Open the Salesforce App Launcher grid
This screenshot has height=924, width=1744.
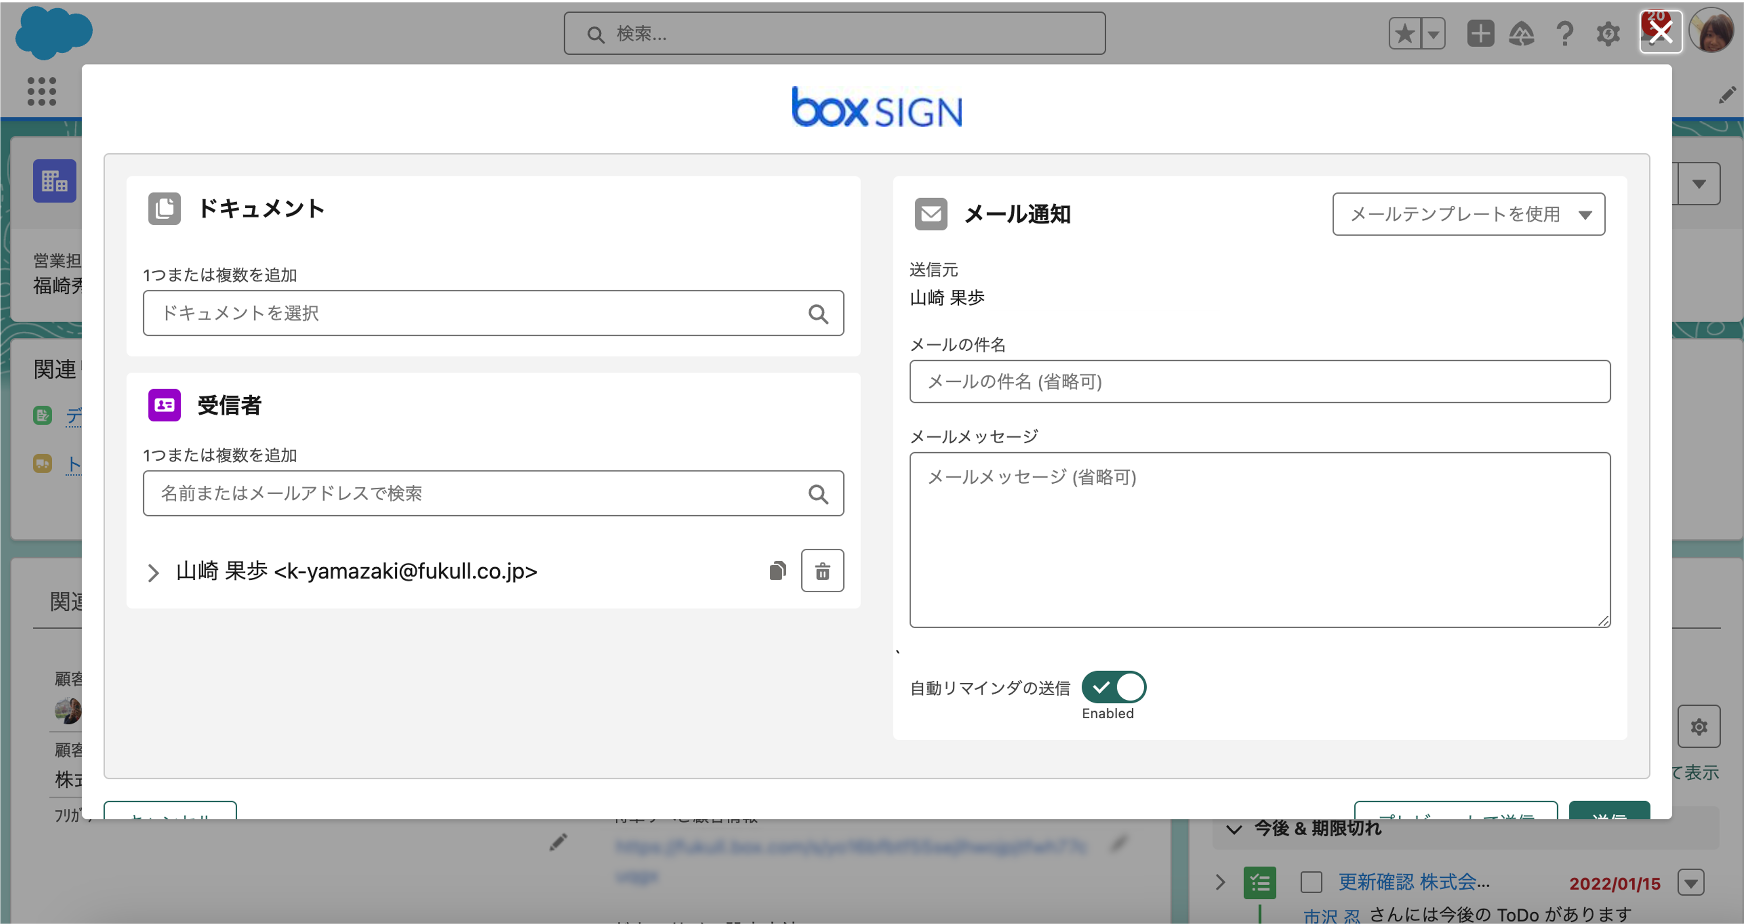tap(41, 91)
